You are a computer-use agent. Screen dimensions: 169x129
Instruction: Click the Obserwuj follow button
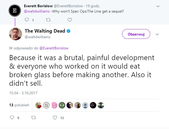tap(136, 34)
